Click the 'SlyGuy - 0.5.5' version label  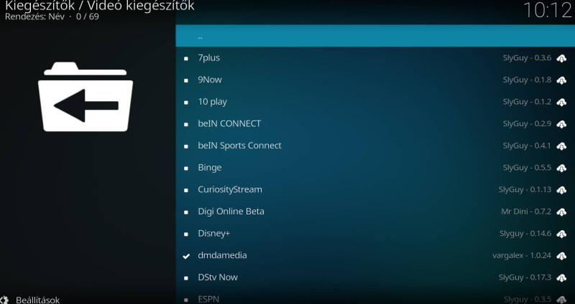(527, 168)
